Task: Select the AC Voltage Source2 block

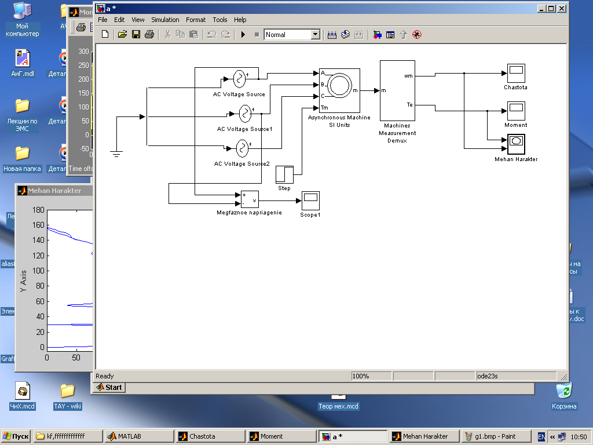Action: 242,148
